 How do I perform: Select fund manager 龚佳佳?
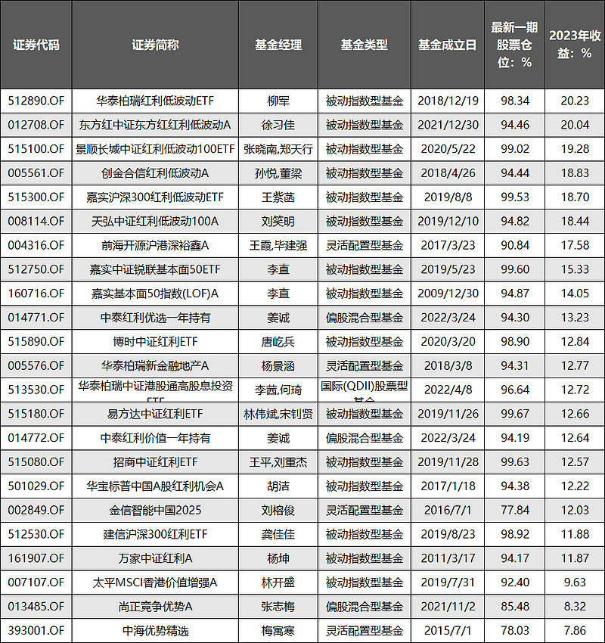(278, 535)
